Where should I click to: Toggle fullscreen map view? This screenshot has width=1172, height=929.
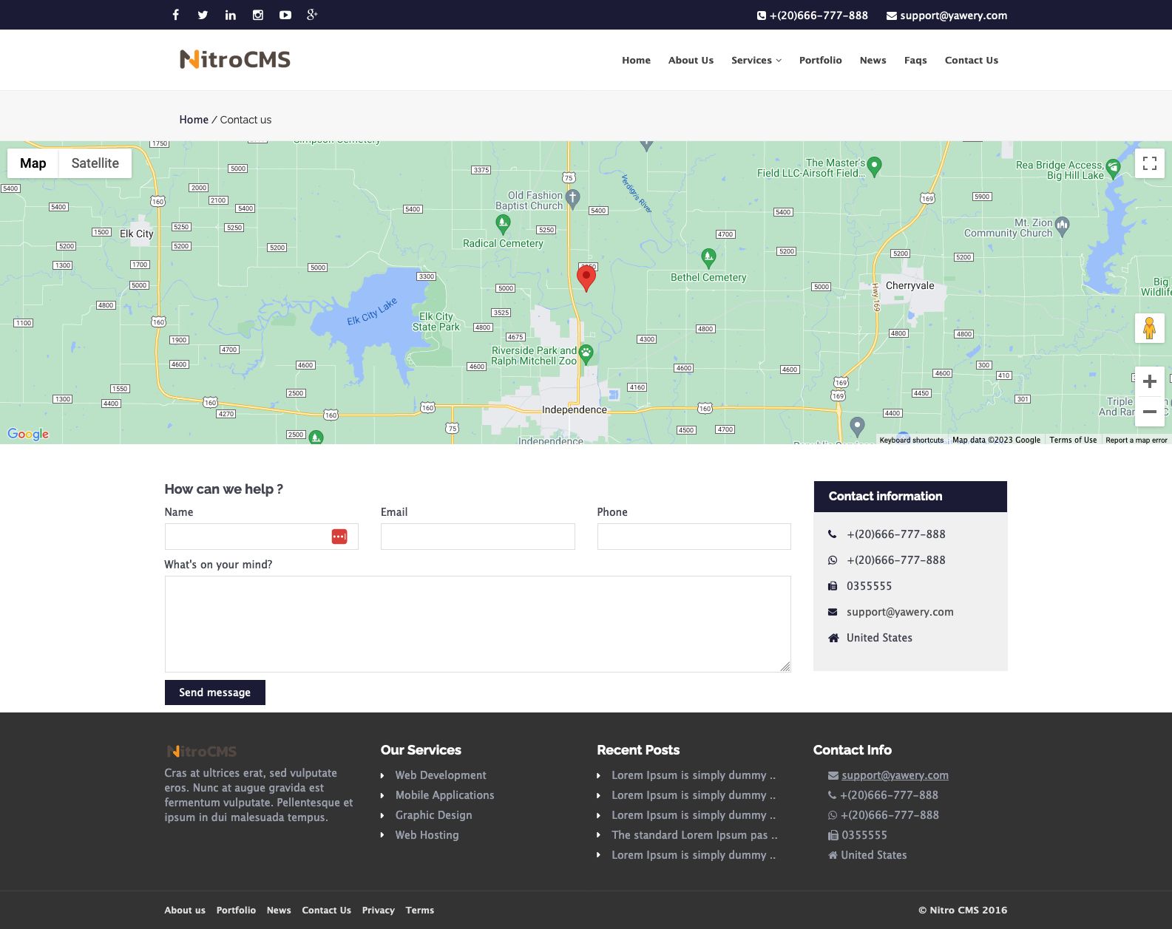[1150, 163]
